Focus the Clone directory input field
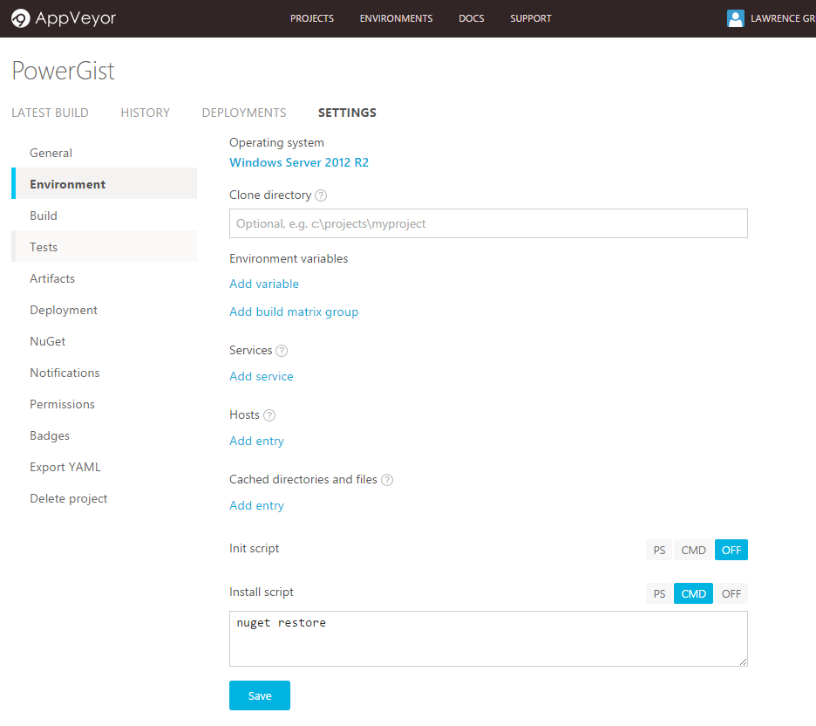This screenshot has height=726, width=816. pyautogui.click(x=488, y=223)
